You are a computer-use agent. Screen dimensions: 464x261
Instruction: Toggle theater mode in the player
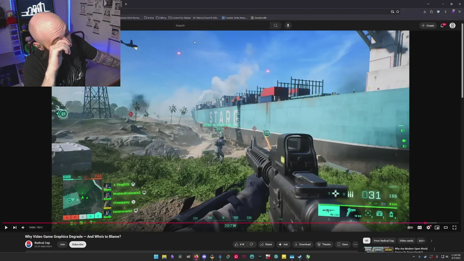coord(446,228)
